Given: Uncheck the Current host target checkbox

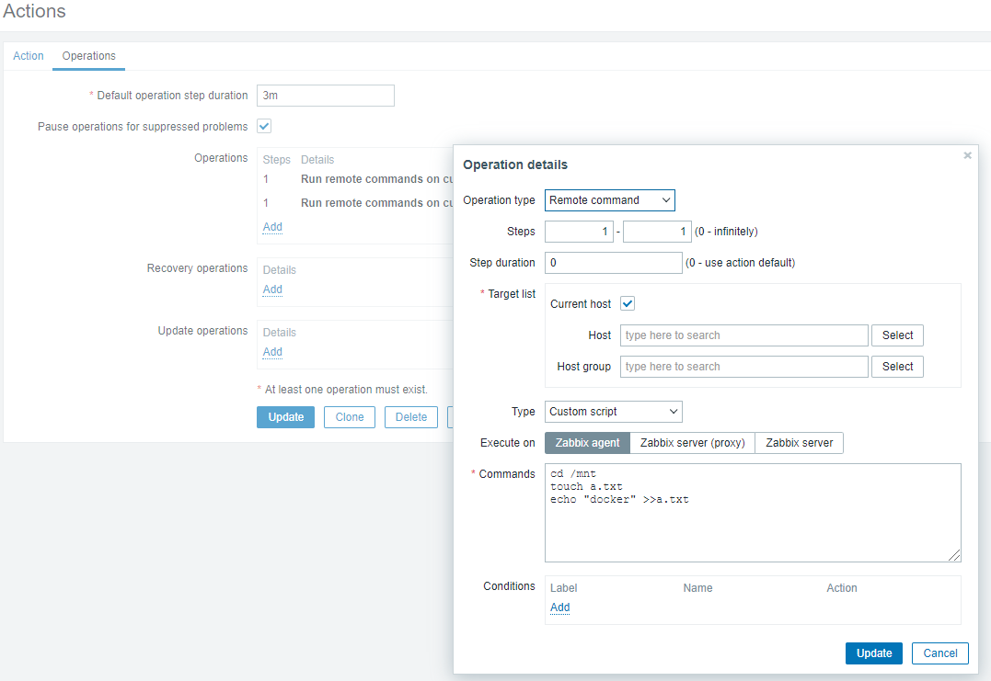Looking at the screenshot, I should tap(628, 303).
